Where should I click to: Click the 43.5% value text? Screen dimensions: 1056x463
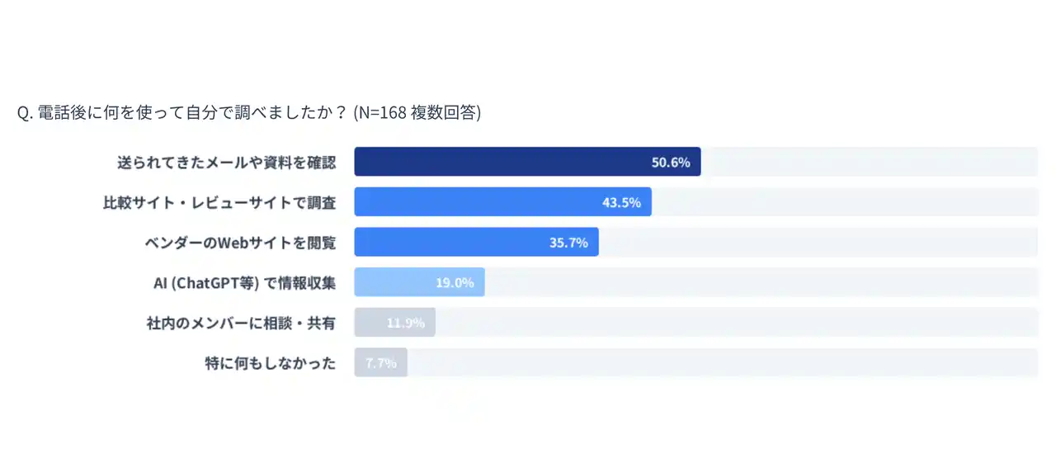[x=621, y=202]
